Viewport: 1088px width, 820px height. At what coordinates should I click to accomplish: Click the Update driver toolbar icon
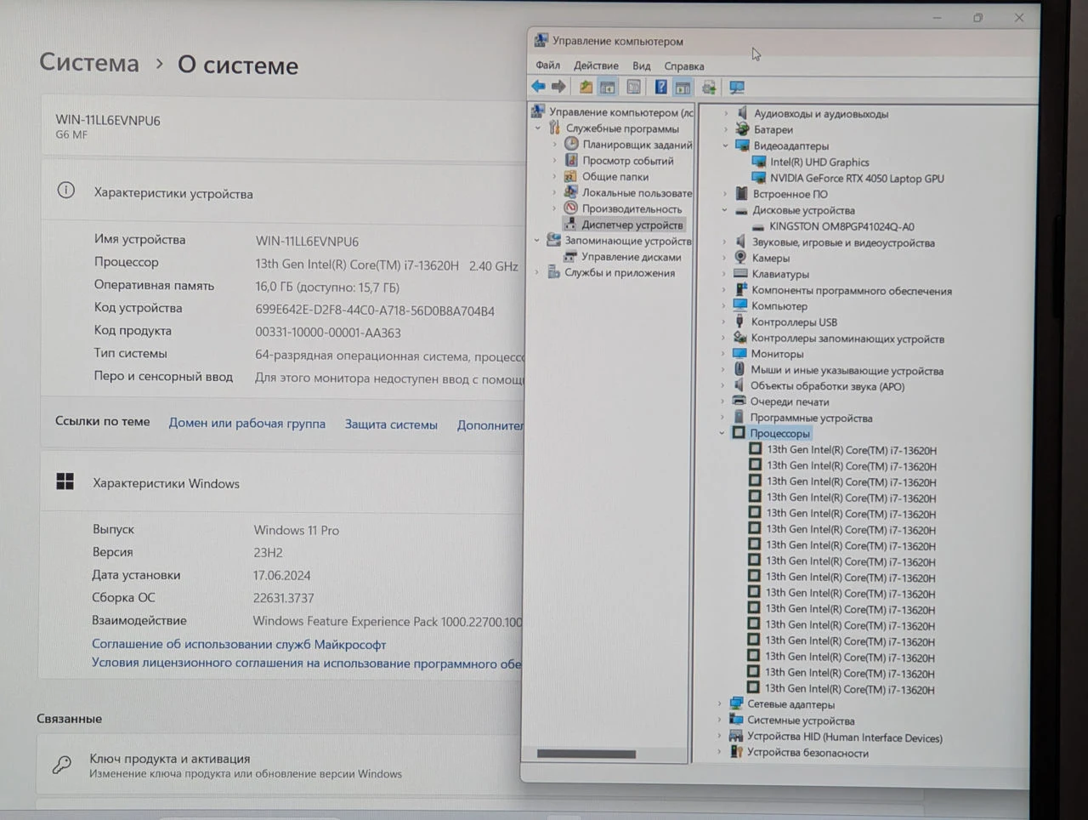[x=709, y=87]
